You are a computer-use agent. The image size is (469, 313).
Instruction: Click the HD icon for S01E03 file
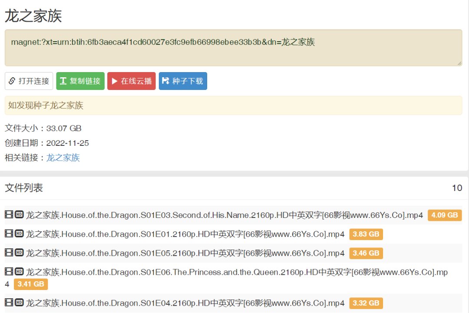19,214
